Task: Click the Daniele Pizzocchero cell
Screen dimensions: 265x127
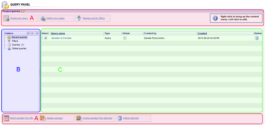Action: 154,38
